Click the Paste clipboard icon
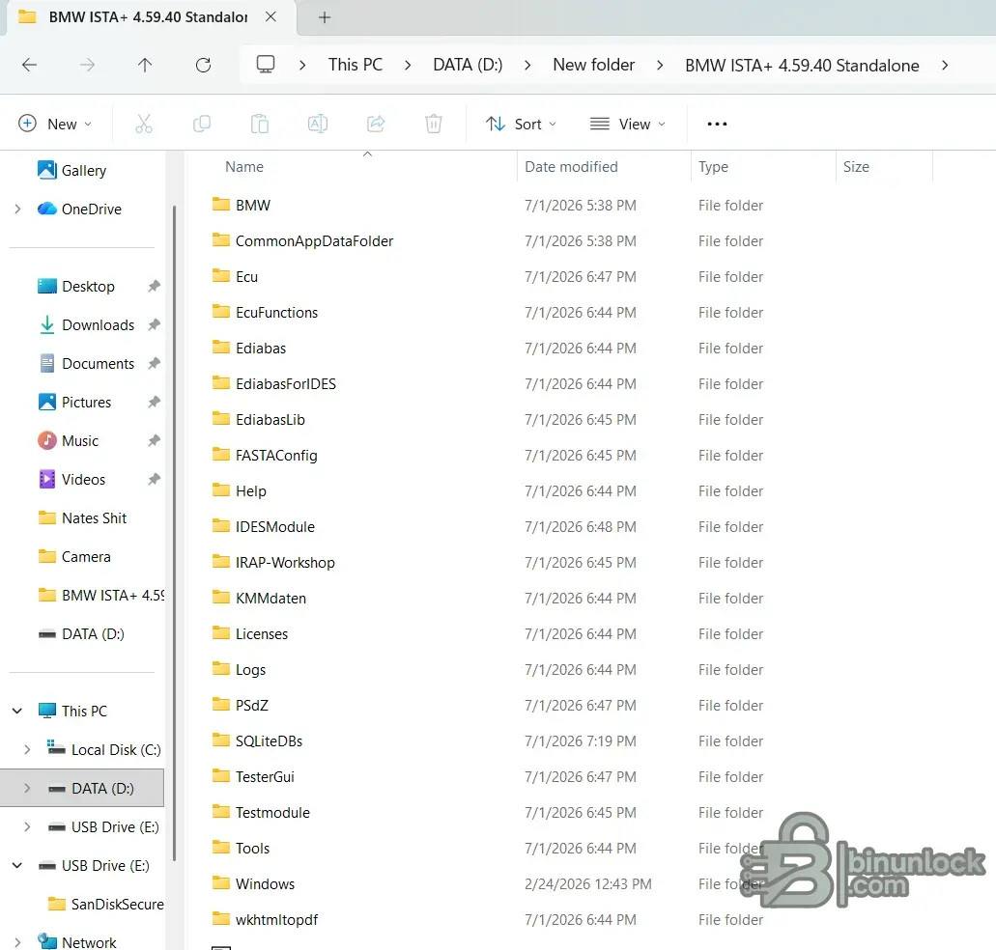The width and height of the screenshot is (996, 950). (260, 124)
